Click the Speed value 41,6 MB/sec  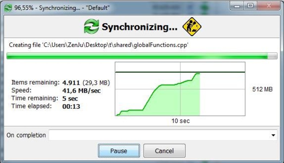82,91
